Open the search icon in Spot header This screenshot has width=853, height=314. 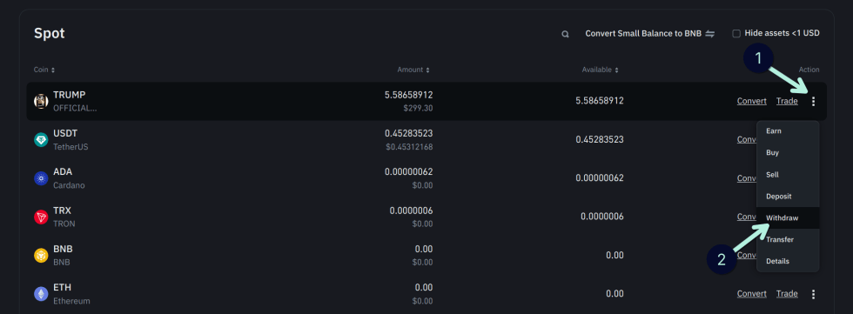point(565,34)
